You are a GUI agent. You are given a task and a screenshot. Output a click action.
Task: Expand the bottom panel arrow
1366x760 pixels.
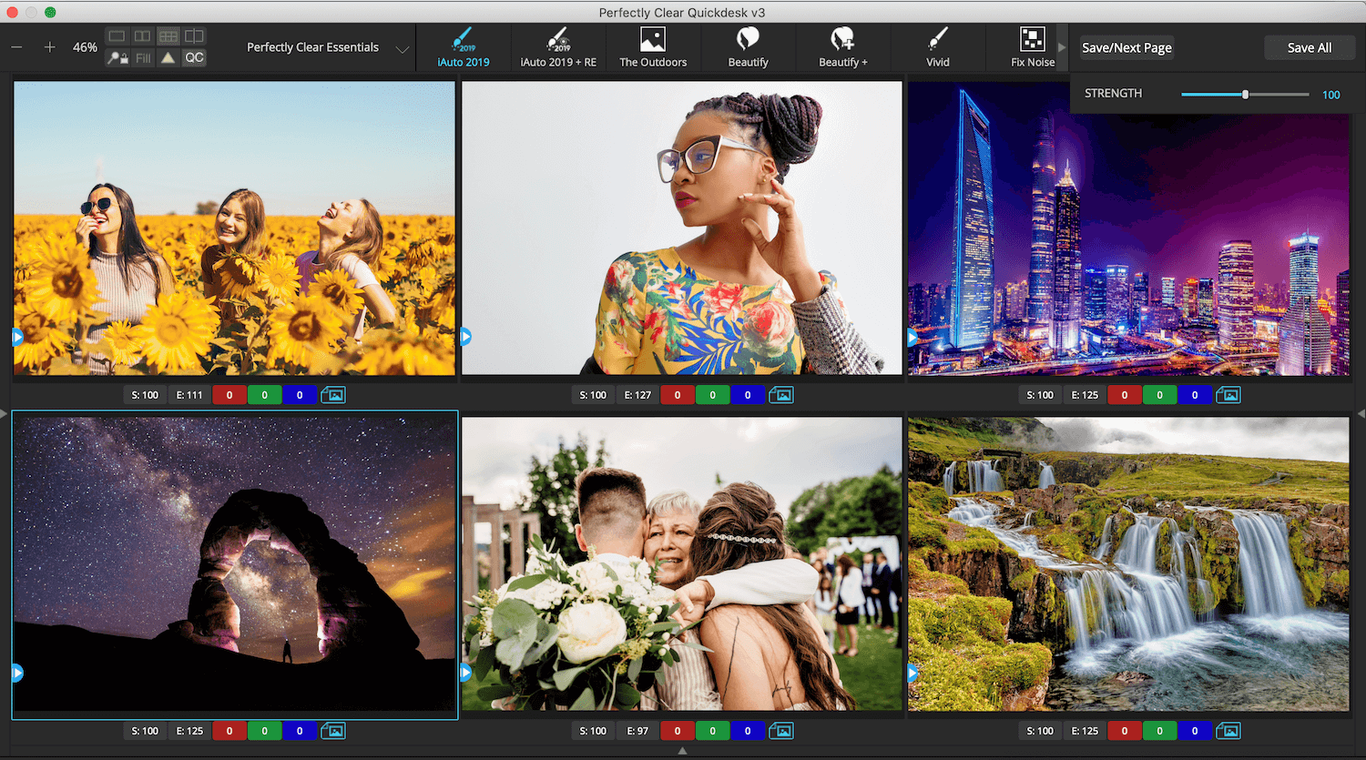(x=682, y=751)
